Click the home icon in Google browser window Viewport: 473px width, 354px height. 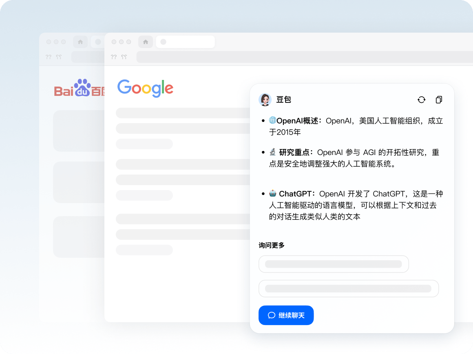click(x=146, y=42)
